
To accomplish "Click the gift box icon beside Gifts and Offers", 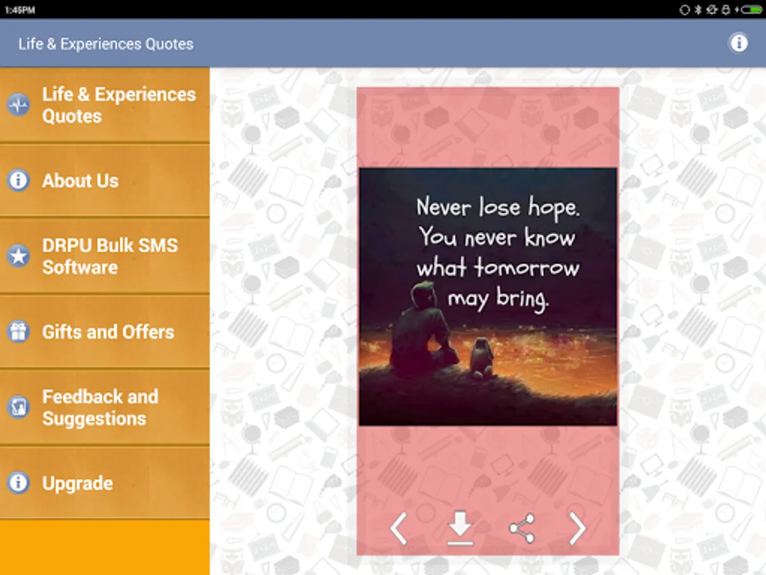I will tap(19, 332).
